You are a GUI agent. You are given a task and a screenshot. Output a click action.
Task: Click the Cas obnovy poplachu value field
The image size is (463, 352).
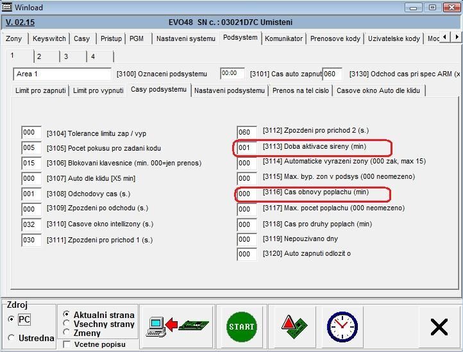point(246,194)
